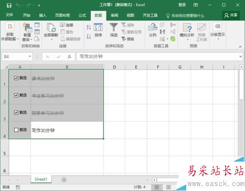This screenshot has height=191, width=245.
Task: Switch to the 公式 (Formulas) tab
Action: click(x=82, y=15)
